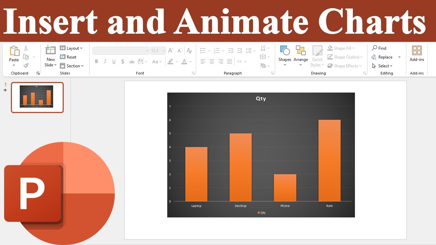
Task: Click the Text Highlight Color pen
Action: tap(170, 62)
